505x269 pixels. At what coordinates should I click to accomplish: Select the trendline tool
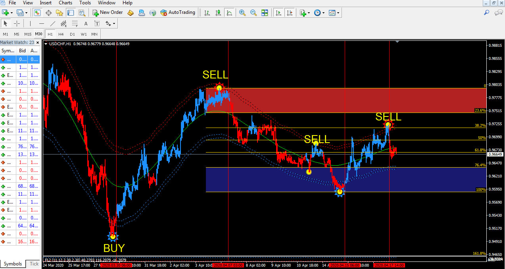(x=52, y=24)
